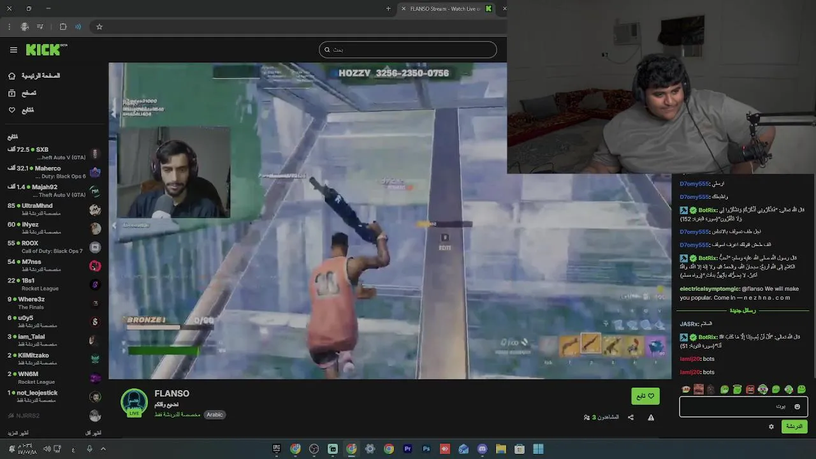The height and width of the screenshot is (459, 816).
Task: Open Maherco channel in the sidebar
Action: coord(53,172)
